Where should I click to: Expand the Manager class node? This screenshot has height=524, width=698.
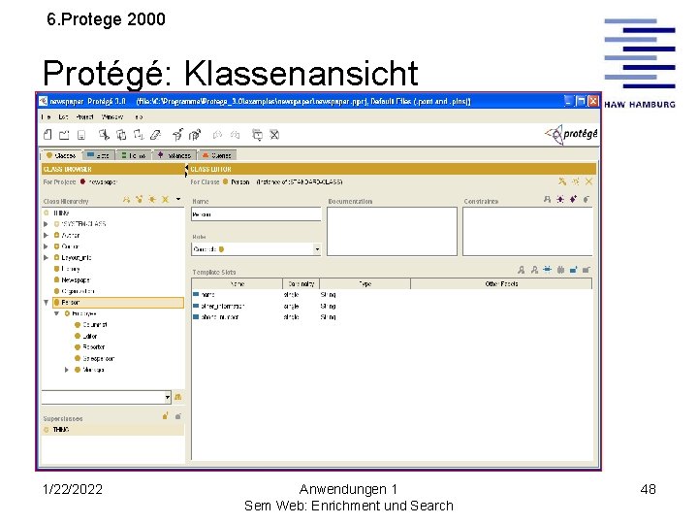67,370
